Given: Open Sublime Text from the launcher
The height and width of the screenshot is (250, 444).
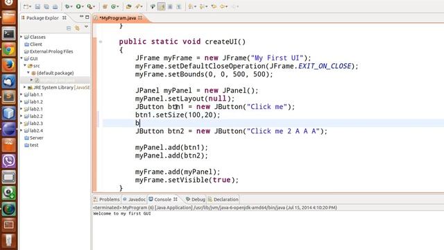Looking at the screenshot, I should (x=9, y=97).
